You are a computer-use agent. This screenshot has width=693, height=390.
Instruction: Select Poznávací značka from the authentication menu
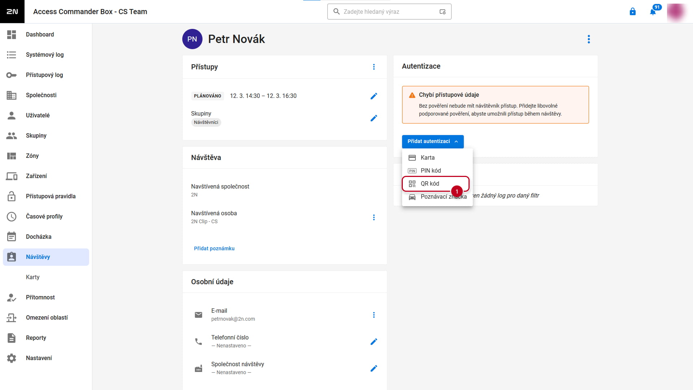point(437,197)
